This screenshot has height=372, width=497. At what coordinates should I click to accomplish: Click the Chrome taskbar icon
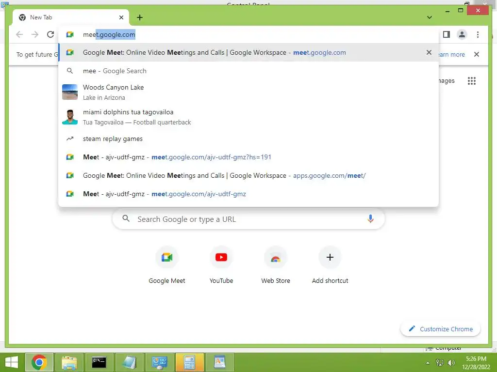[39, 362]
